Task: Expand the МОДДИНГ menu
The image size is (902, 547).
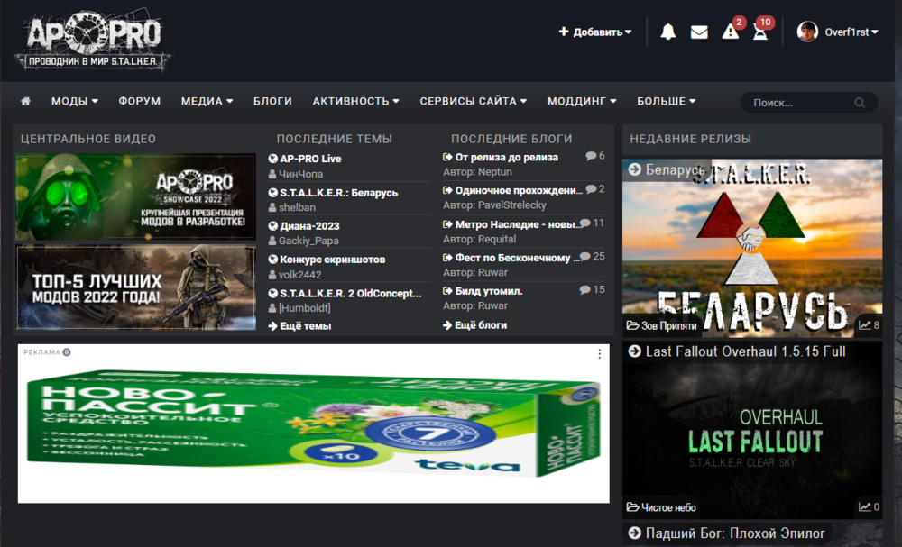Action: point(582,101)
